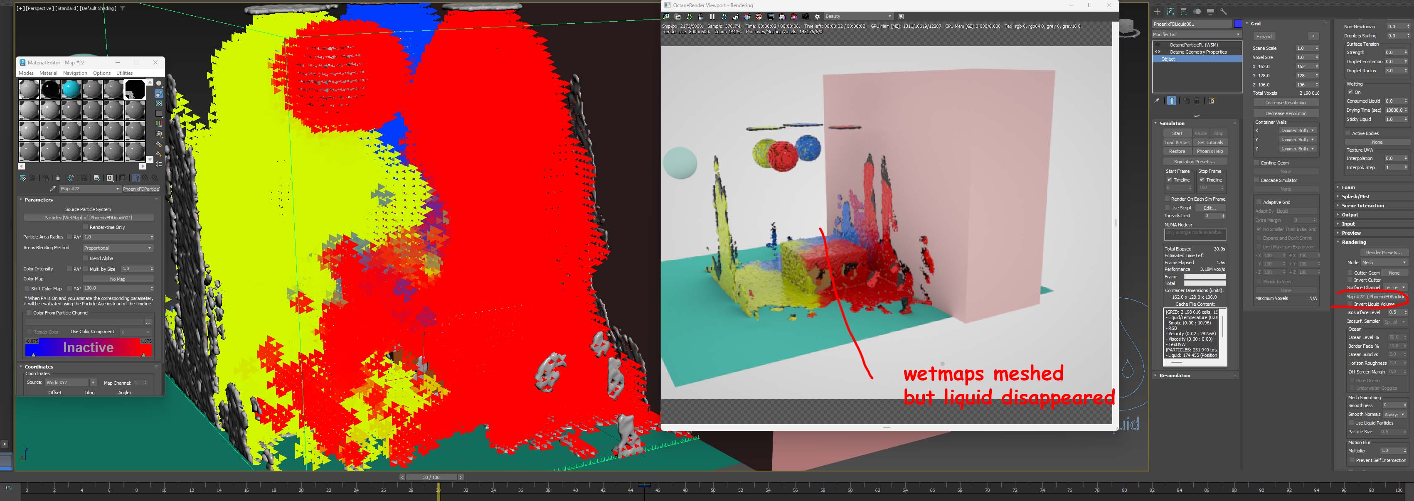Viewport: 1414px width, 501px height.
Task: Open the Utilities menu in Material Editor
Action: coord(125,73)
